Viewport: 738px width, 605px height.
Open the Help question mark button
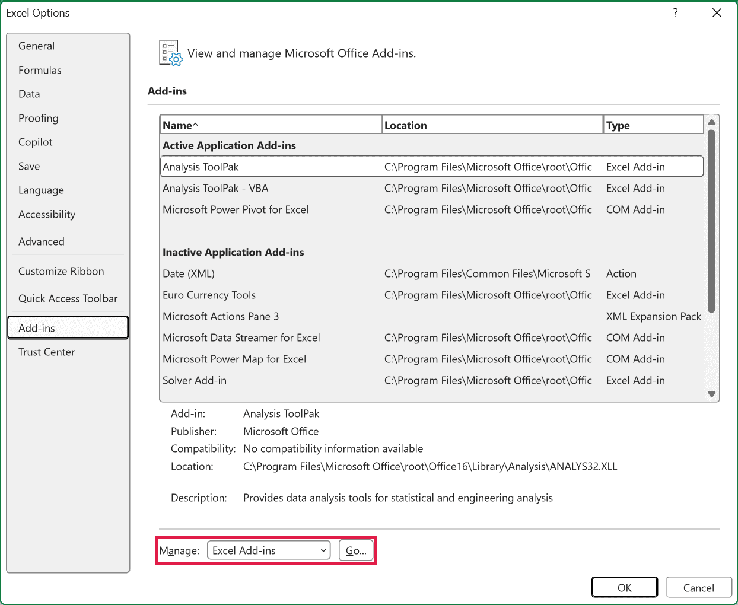[675, 13]
